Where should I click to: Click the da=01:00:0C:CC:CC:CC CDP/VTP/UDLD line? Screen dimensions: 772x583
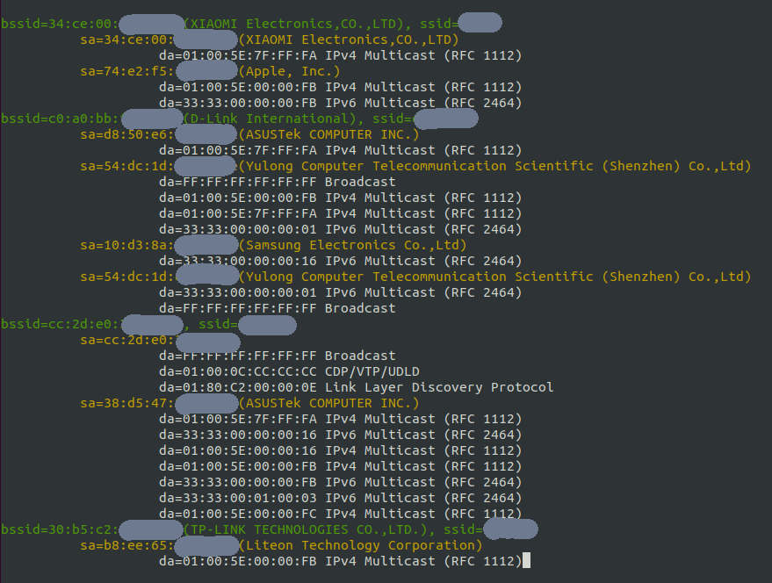pos(289,371)
